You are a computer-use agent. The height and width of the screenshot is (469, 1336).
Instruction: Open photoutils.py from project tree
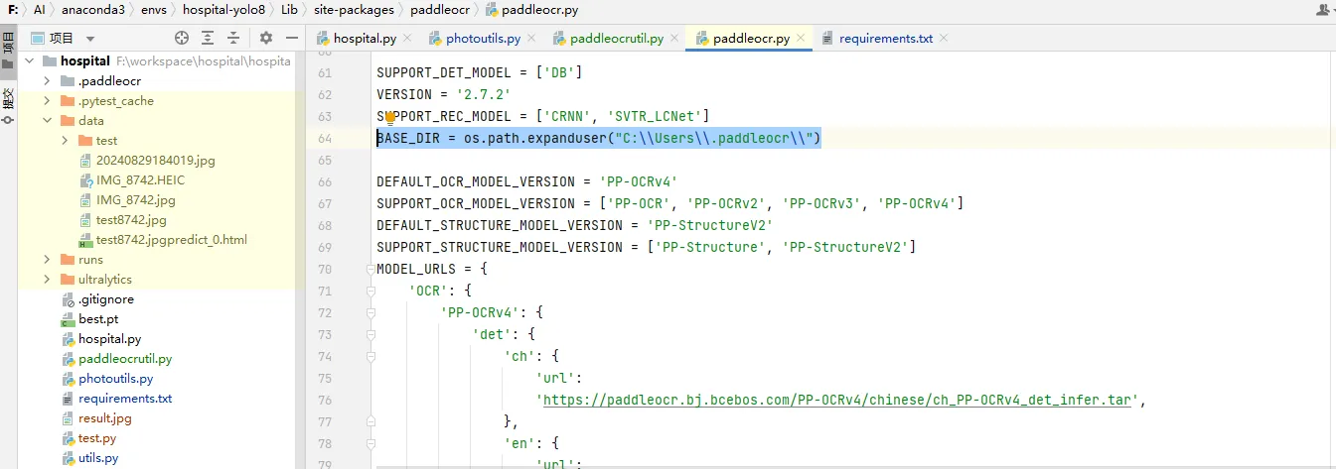pos(115,379)
